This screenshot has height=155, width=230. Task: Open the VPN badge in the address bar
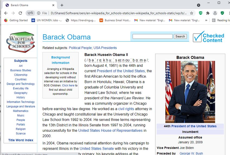click(30, 13)
